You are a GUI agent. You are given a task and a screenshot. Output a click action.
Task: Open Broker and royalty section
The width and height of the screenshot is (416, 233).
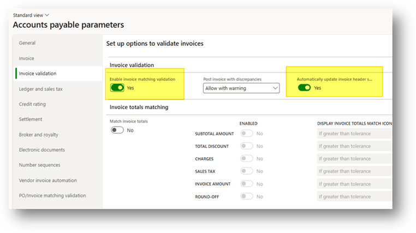click(x=38, y=135)
